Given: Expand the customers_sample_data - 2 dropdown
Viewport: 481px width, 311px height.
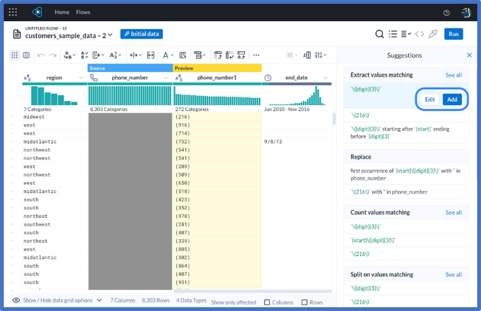Looking at the screenshot, I should [110, 35].
